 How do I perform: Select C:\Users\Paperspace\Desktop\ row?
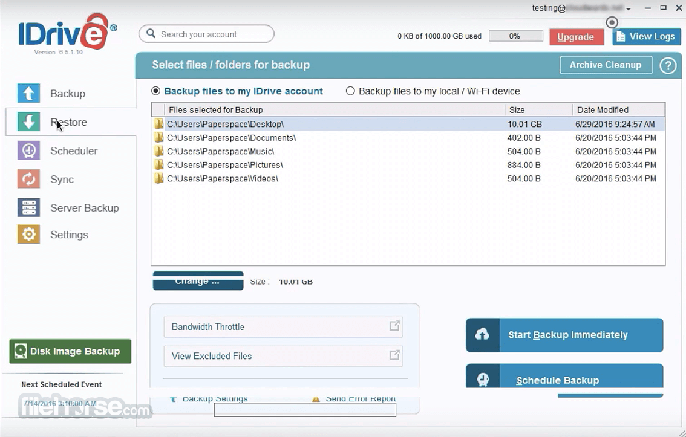pos(408,124)
